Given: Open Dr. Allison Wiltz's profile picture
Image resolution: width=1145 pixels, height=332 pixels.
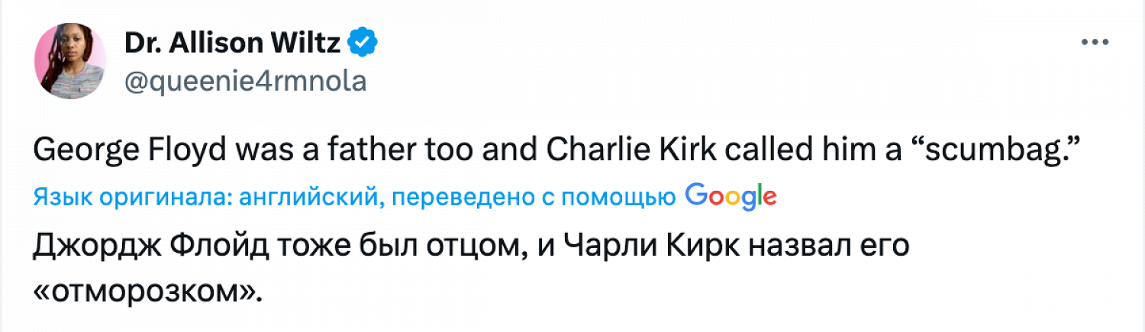Looking at the screenshot, I should point(71,61).
